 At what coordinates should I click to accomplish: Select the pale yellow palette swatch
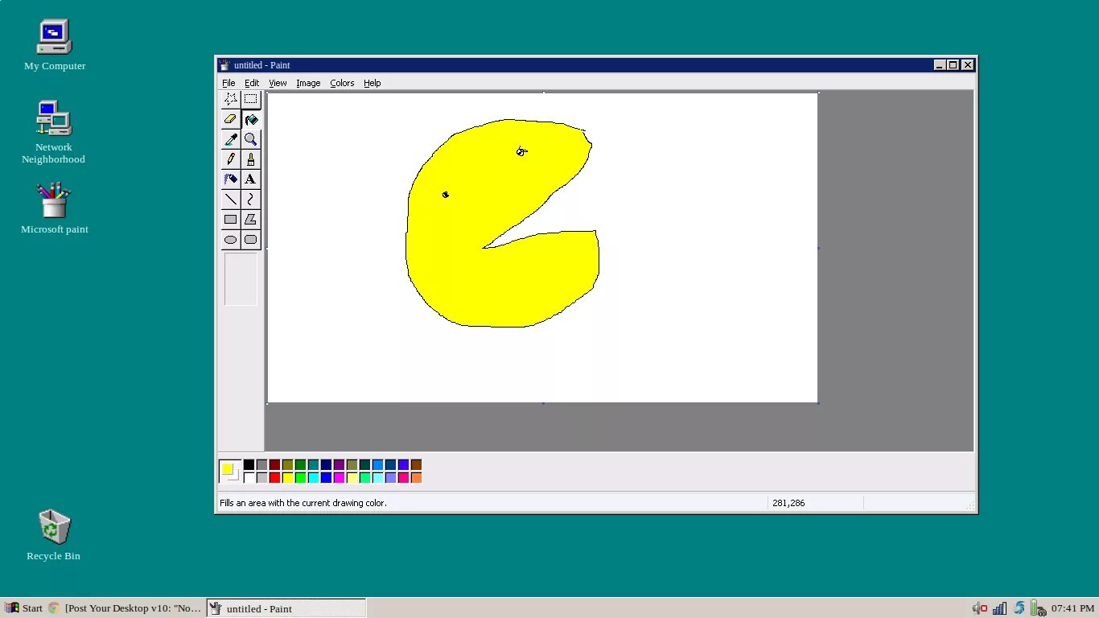click(x=352, y=478)
